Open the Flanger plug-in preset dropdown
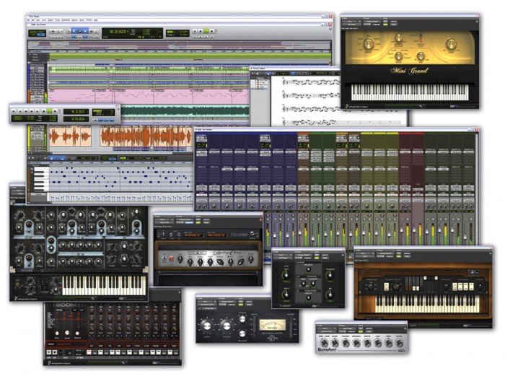This screenshot has width=505, height=379. coord(304,255)
